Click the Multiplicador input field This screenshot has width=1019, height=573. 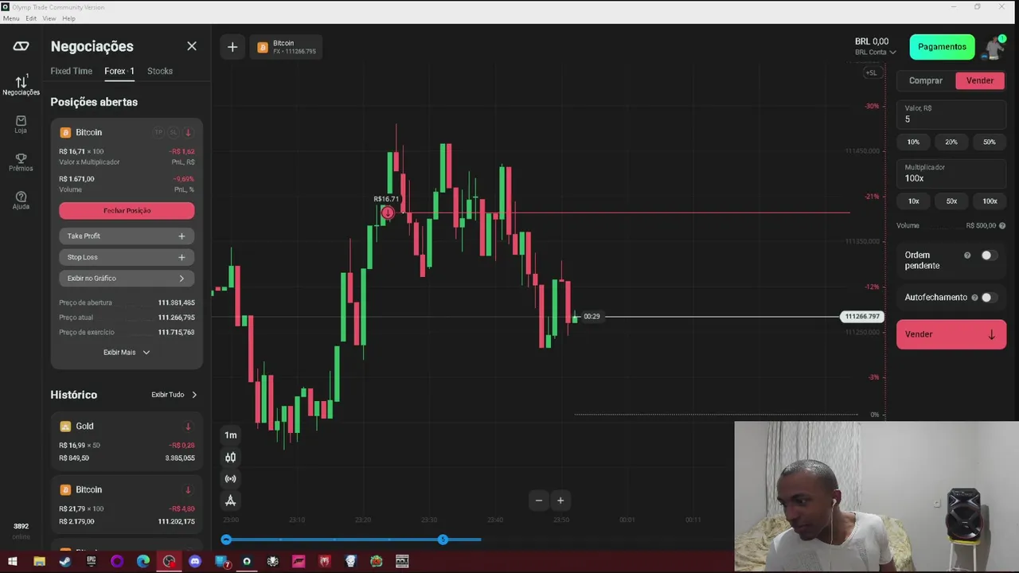coord(951,173)
